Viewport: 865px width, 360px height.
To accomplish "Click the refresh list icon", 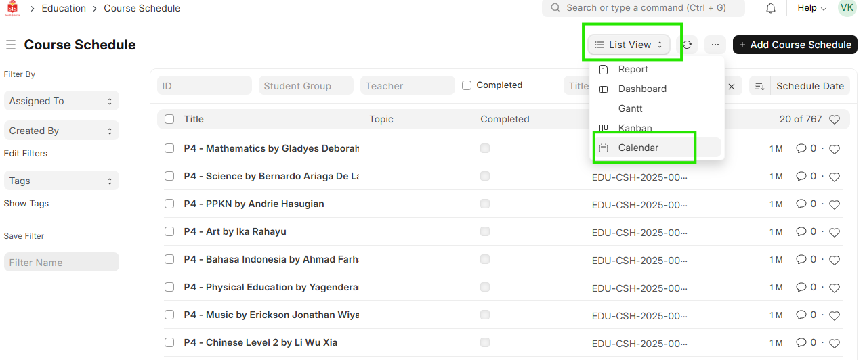I will (x=687, y=45).
